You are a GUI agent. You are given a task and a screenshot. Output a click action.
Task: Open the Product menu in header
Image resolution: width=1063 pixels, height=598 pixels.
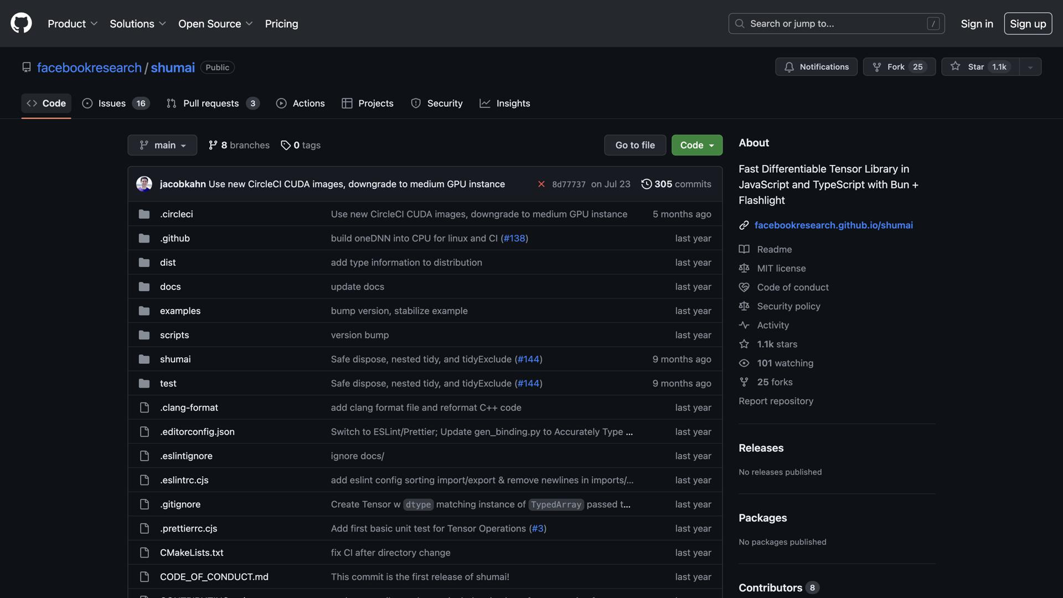tap(73, 24)
